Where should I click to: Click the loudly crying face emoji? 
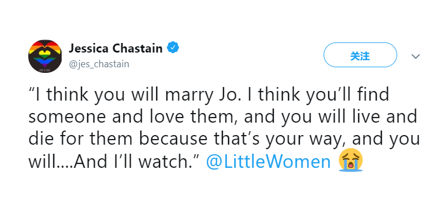tap(350, 160)
